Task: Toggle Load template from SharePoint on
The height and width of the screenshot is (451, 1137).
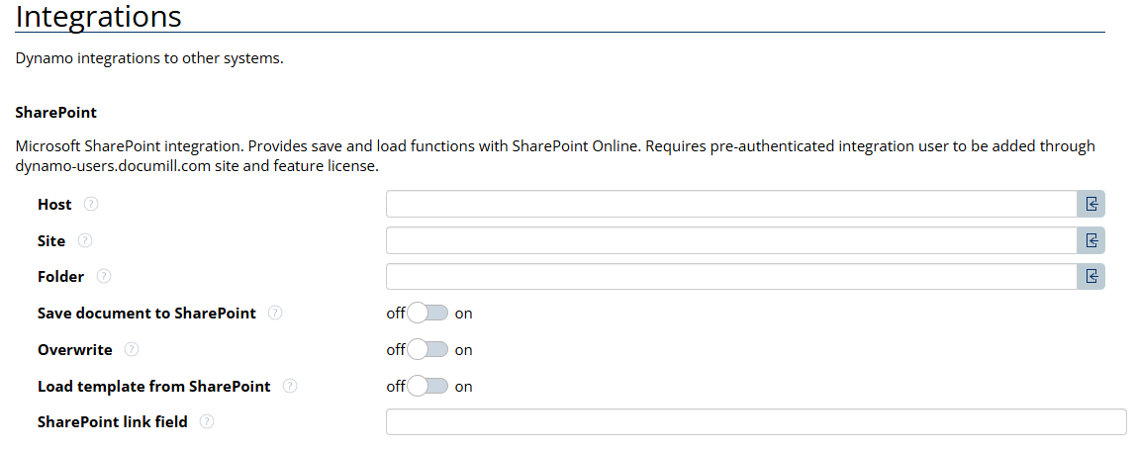Action: tap(428, 387)
